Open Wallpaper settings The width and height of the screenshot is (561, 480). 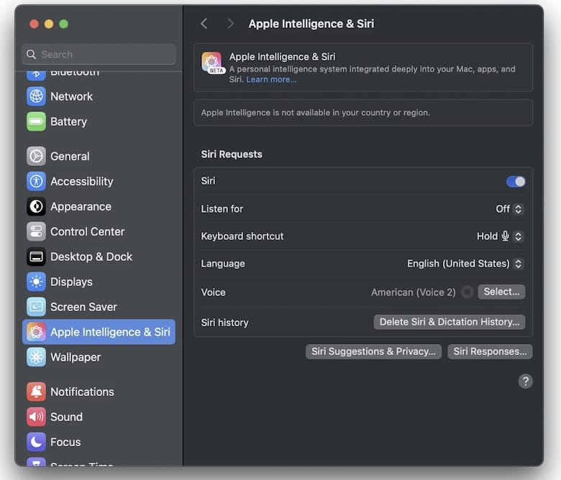click(99, 357)
